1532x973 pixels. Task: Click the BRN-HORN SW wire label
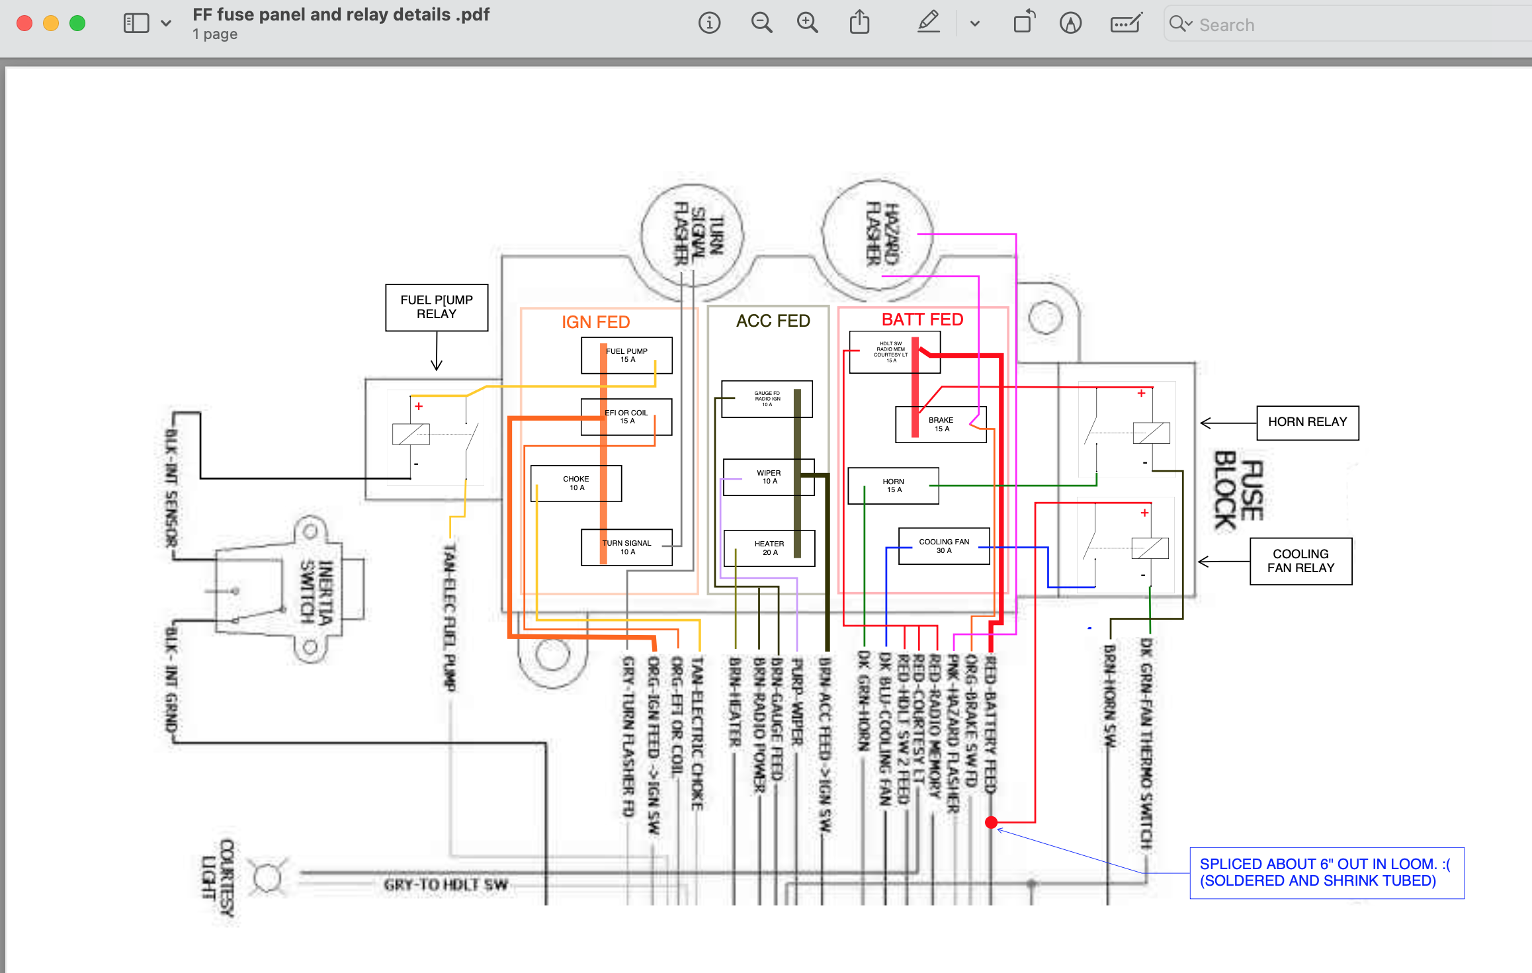pyautogui.click(x=1109, y=696)
